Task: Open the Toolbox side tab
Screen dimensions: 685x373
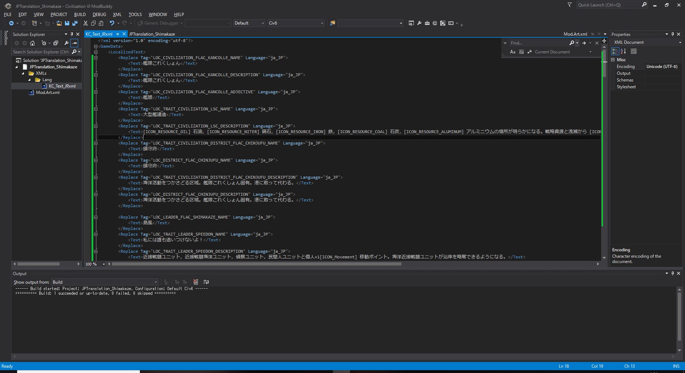Action: point(5,38)
